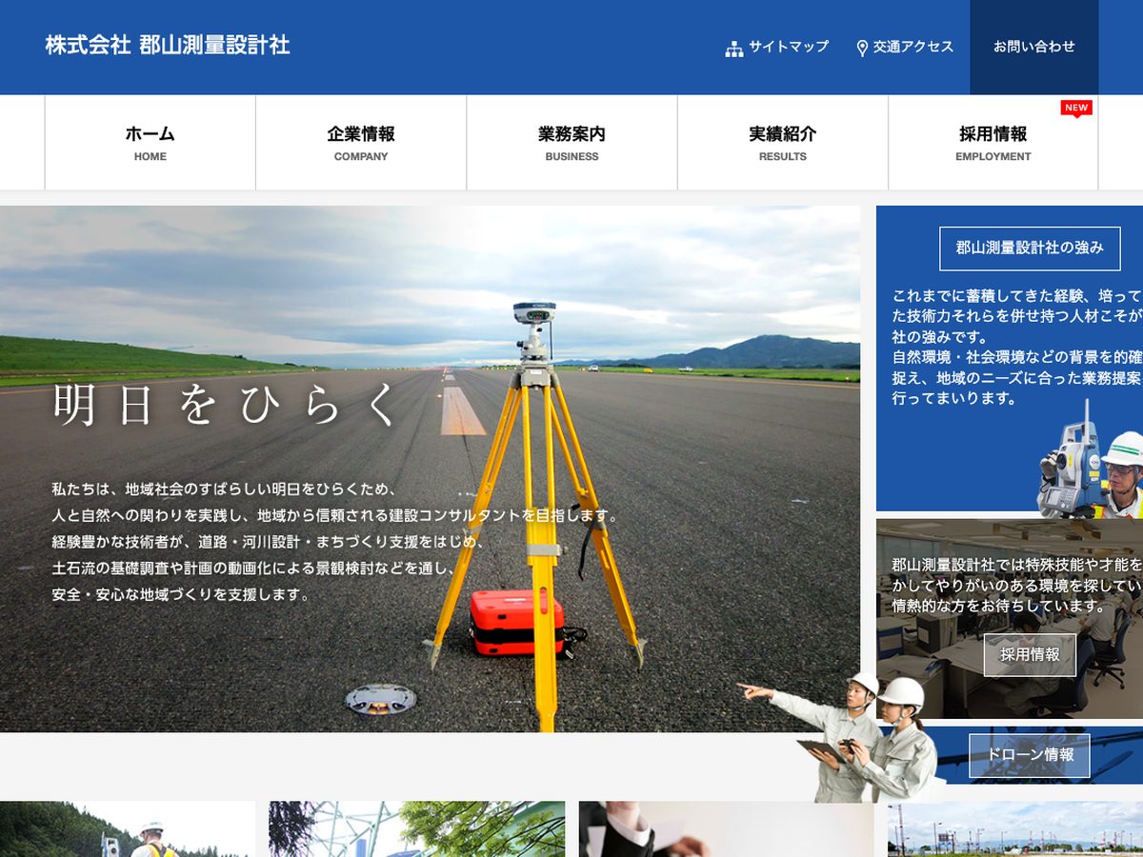Open the ドローン情報 button
The image size is (1143, 857).
point(1030,755)
